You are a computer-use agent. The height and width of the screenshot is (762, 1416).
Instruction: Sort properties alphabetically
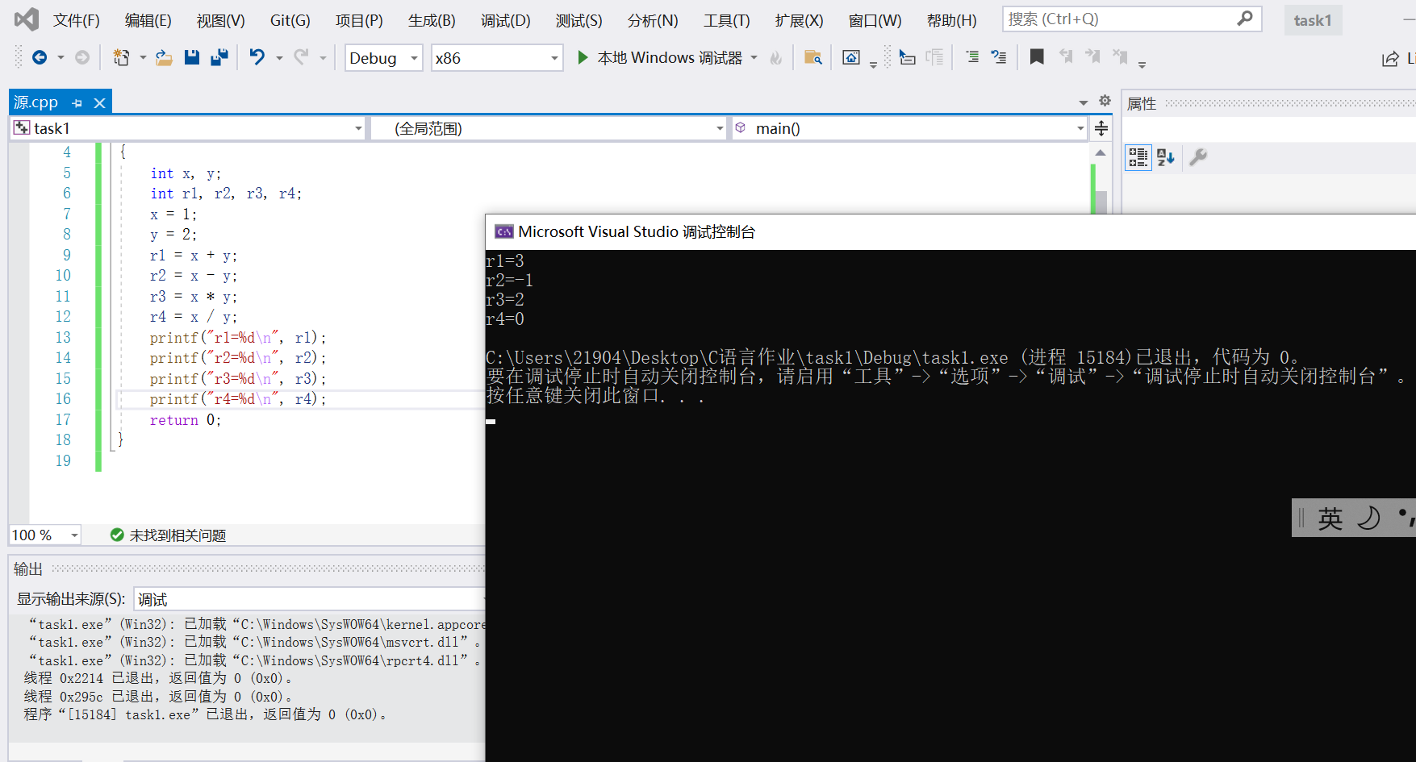[x=1165, y=157]
